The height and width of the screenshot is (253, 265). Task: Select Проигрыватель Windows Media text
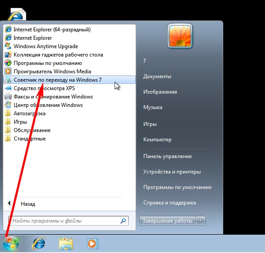pyautogui.click(x=52, y=72)
